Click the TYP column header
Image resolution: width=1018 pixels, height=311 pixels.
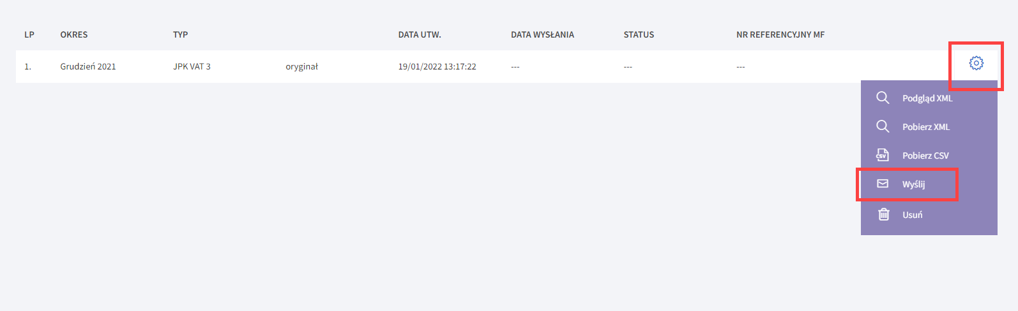point(180,34)
